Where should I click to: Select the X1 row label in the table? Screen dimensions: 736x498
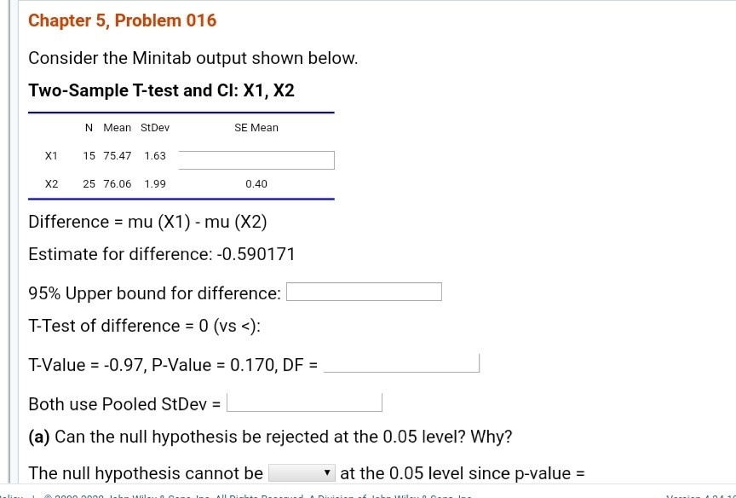coord(51,155)
